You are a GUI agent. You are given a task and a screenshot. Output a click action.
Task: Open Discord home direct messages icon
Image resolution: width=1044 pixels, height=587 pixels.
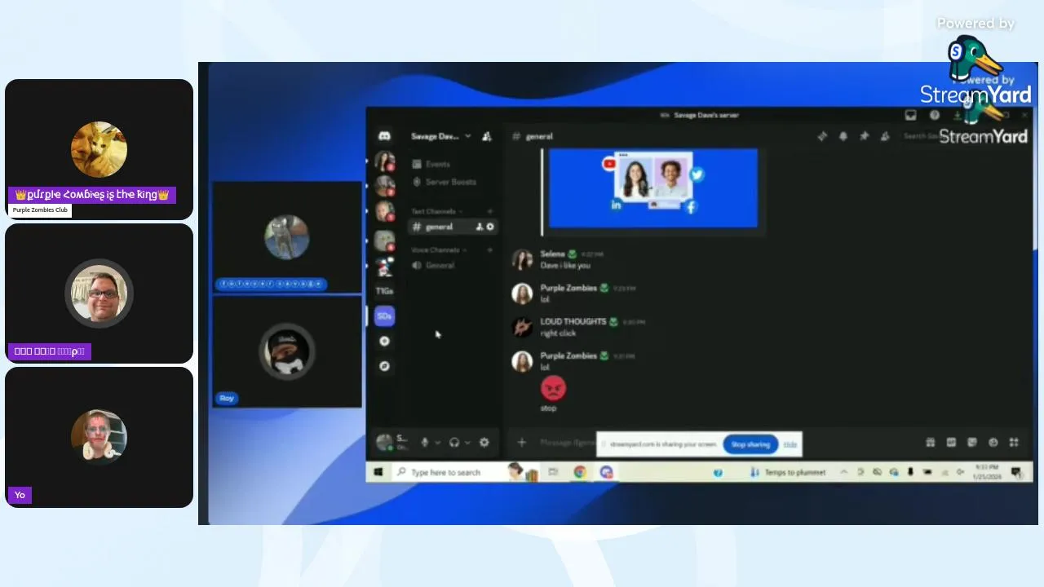point(384,136)
